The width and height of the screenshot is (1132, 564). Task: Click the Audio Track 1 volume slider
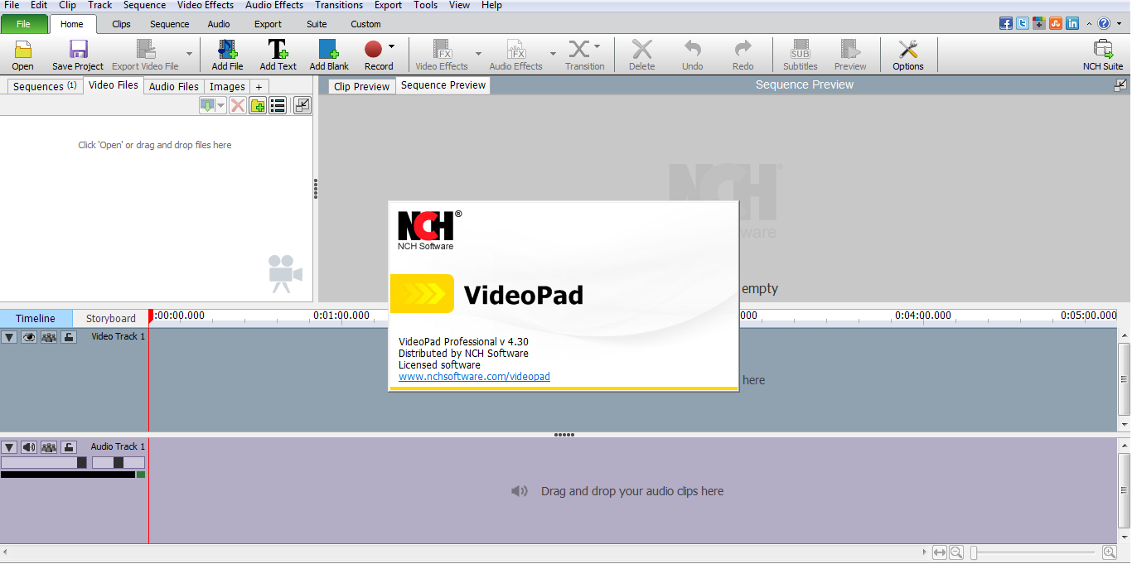coord(44,462)
